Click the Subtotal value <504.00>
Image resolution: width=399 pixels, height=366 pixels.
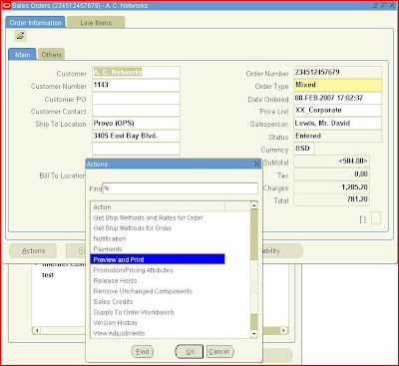[331, 162]
